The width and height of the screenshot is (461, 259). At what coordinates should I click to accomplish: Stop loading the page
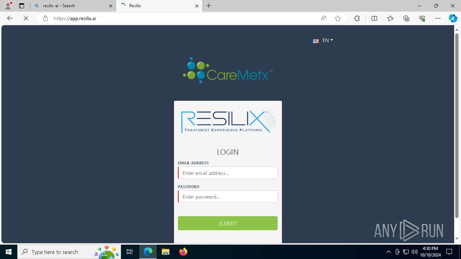pos(26,18)
